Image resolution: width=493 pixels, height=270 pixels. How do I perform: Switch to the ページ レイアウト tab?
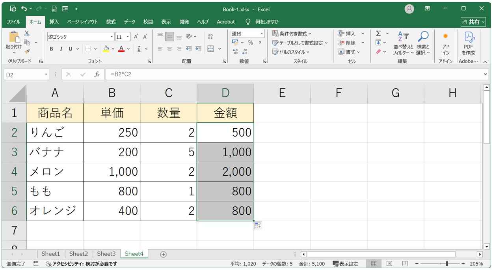[x=82, y=22]
